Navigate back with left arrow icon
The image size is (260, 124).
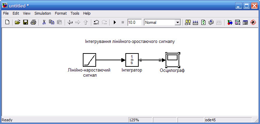[x=70, y=22]
